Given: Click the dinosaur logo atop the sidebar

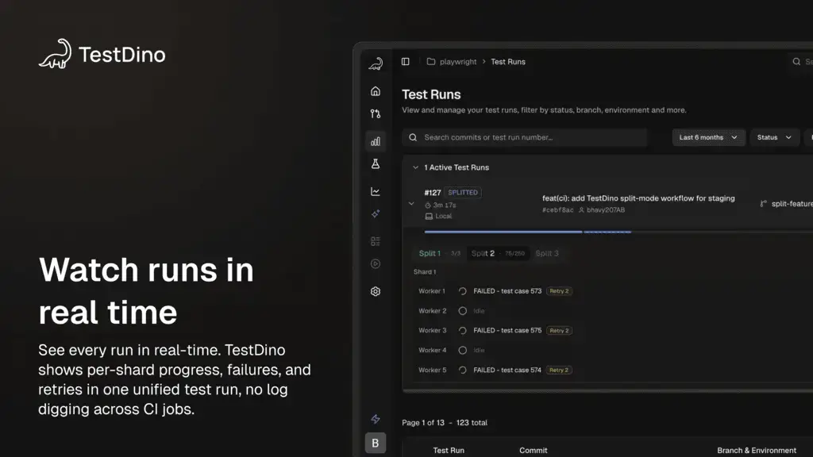Looking at the screenshot, I should tap(376, 63).
